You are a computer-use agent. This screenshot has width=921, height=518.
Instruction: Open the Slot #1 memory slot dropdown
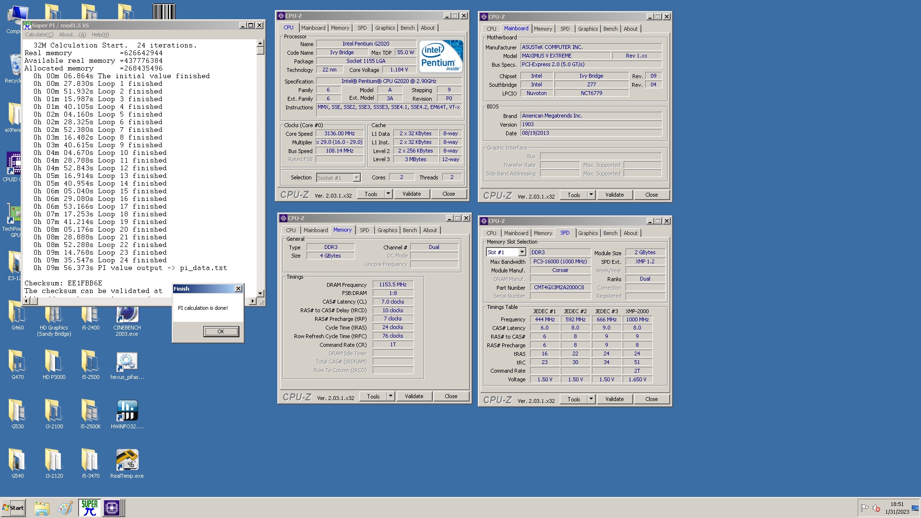click(x=522, y=252)
